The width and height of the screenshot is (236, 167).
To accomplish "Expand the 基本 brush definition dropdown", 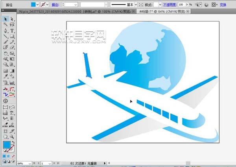I will coord(136,5).
